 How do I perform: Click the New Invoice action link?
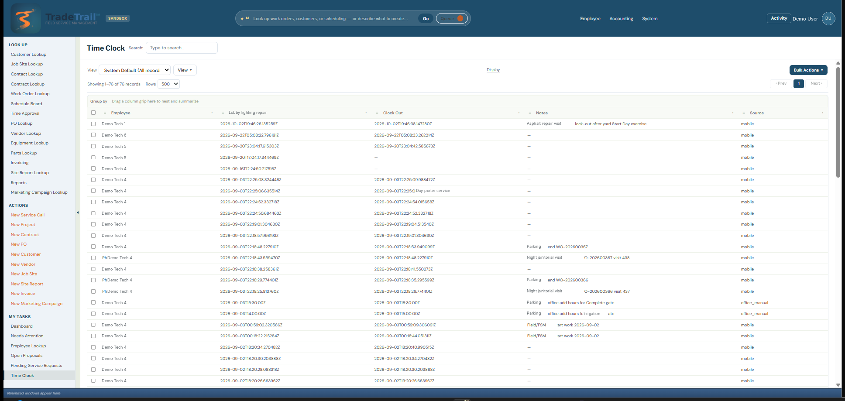click(x=23, y=294)
